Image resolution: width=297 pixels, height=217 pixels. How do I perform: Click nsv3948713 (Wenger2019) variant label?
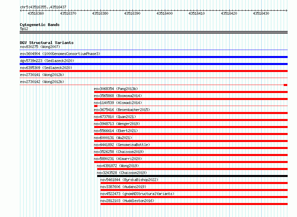[x=117, y=124]
